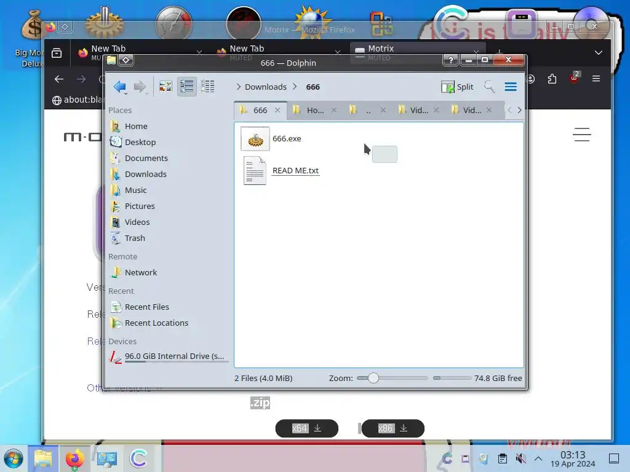Open the Dolphin search tool

pyautogui.click(x=489, y=87)
